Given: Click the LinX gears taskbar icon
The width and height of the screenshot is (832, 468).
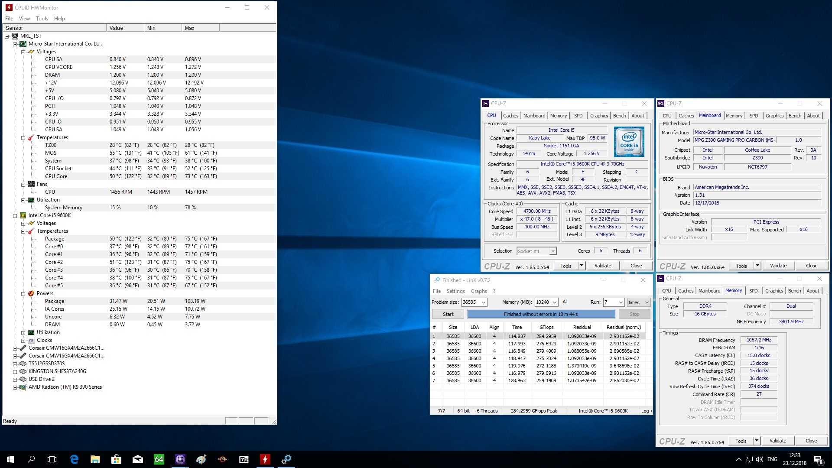Looking at the screenshot, I should click(x=286, y=459).
